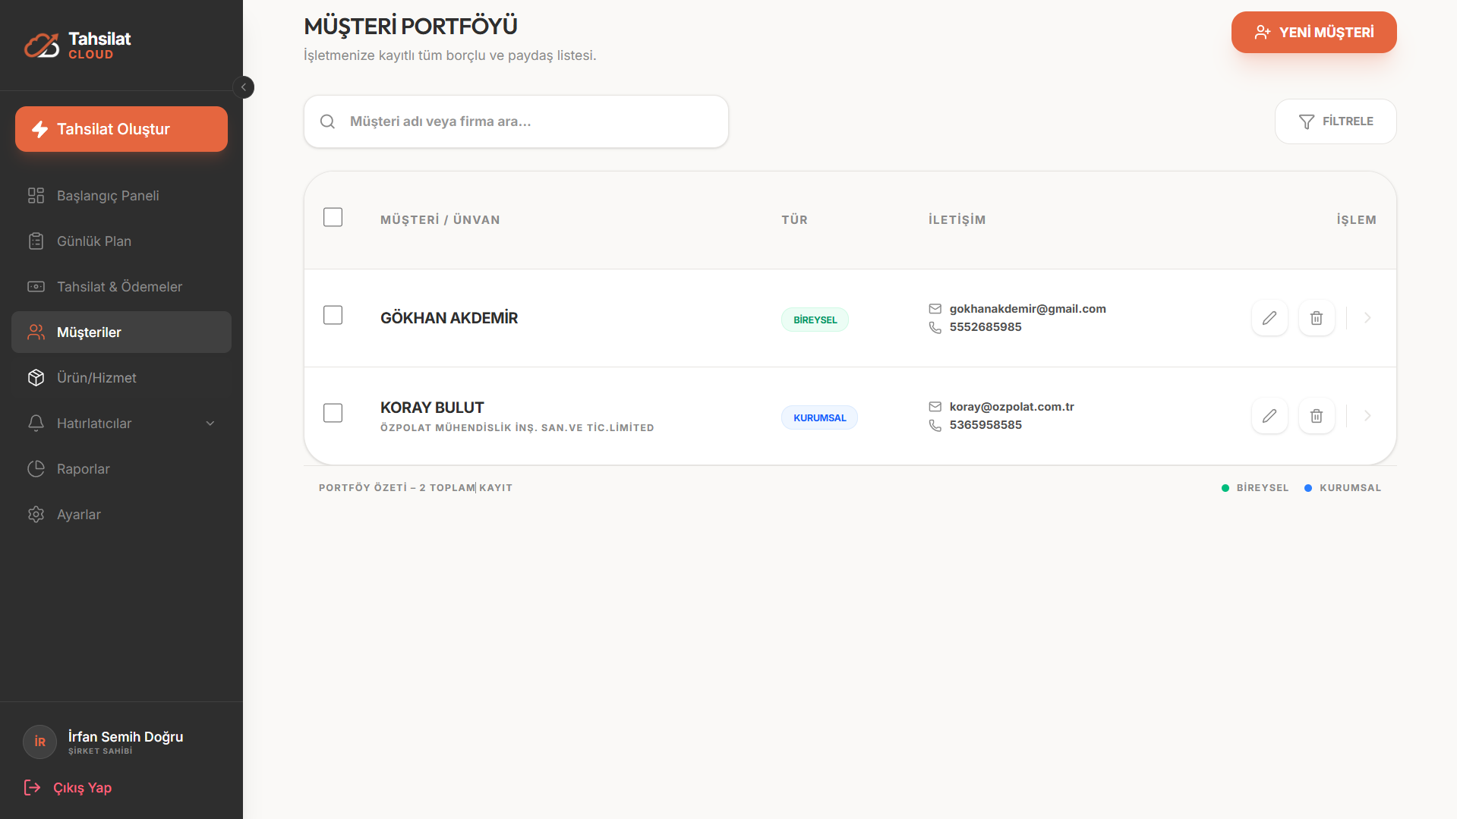This screenshot has height=819, width=1457.
Task: Focus the customer search input field
Action: tap(516, 121)
